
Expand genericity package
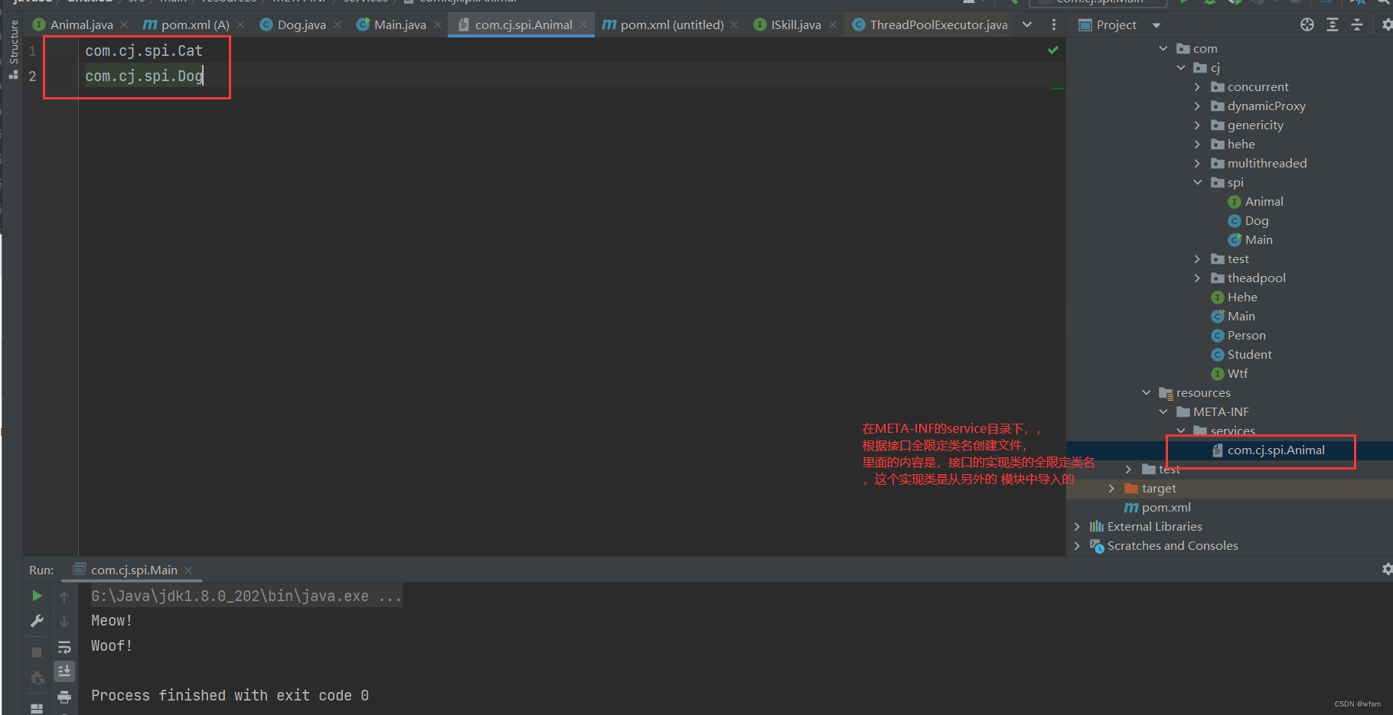click(1198, 125)
